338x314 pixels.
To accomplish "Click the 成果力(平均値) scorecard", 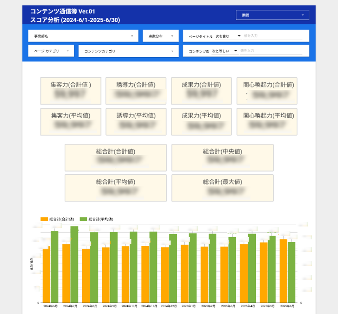I will (x=201, y=122).
